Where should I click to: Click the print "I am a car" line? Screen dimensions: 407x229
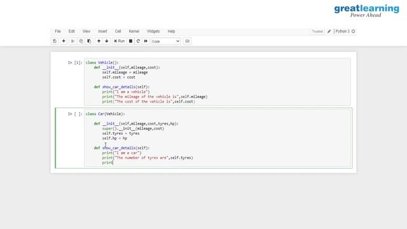tap(121, 153)
